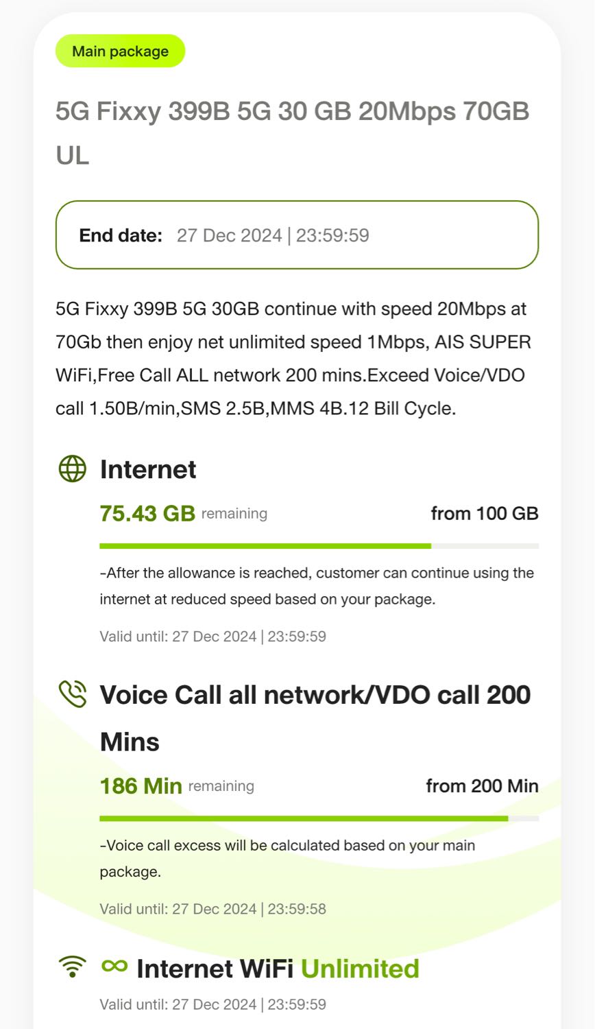
Task: Click the End date box
Action: (297, 235)
